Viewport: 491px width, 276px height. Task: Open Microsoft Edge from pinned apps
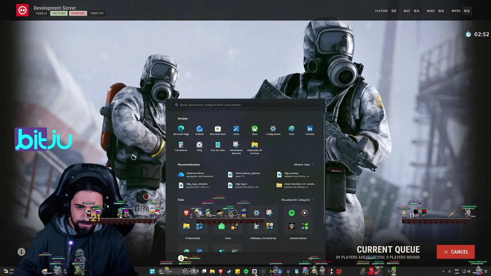(x=181, y=130)
